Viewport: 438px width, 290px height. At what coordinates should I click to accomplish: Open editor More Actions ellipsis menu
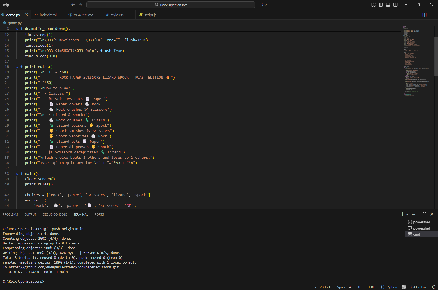pos(432,15)
